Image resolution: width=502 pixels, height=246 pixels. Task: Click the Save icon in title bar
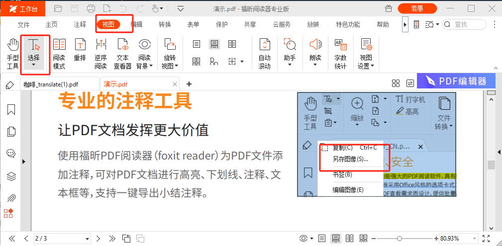click(75, 8)
